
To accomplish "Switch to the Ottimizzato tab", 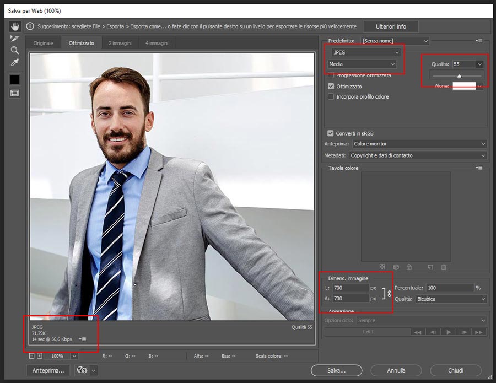I will 82,43.
